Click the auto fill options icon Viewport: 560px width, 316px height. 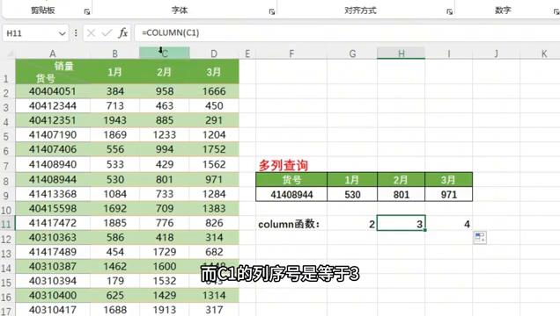480,238
